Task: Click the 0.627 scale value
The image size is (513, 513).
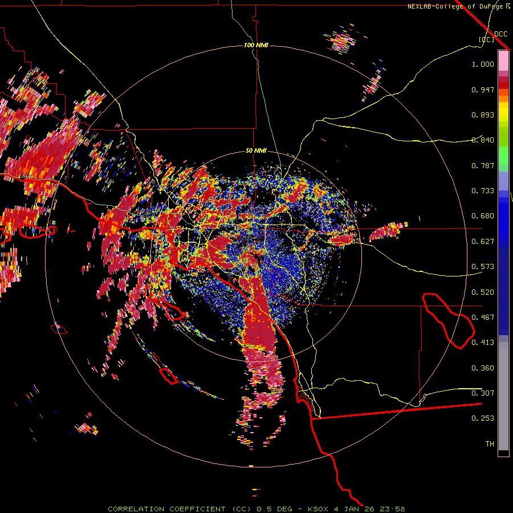Action: point(483,242)
